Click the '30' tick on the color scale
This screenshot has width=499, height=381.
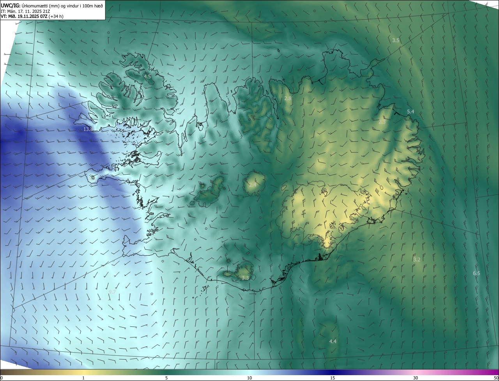pos(416,378)
